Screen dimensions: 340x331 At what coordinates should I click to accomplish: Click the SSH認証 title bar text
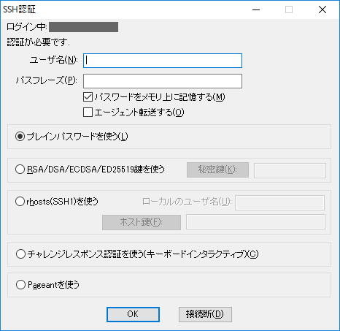[x=19, y=9]
